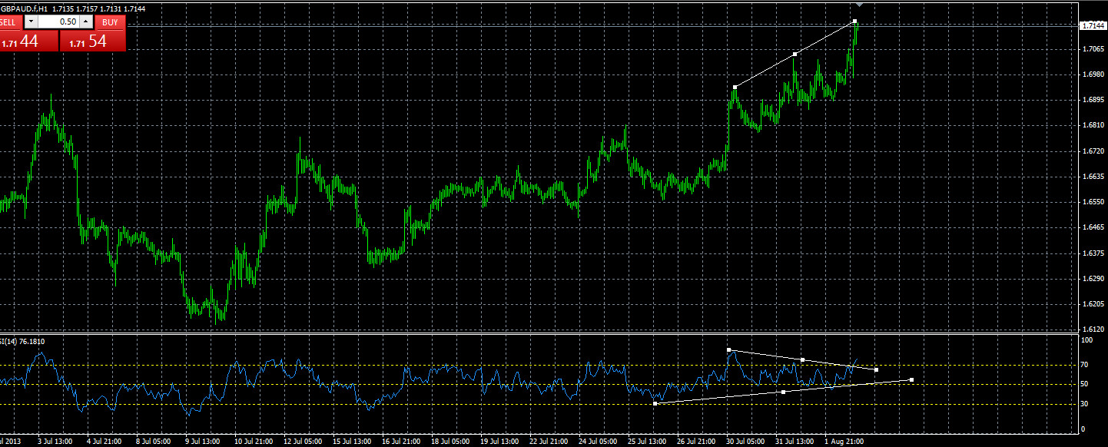Select the middle anchor point of price trendline

(795, 54)
